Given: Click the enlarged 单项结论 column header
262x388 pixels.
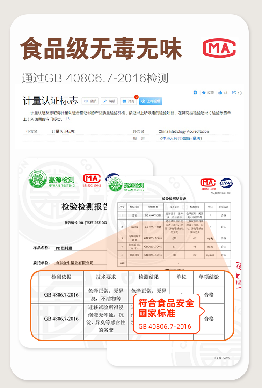Looking at the screenshot, I should (209, 277).
